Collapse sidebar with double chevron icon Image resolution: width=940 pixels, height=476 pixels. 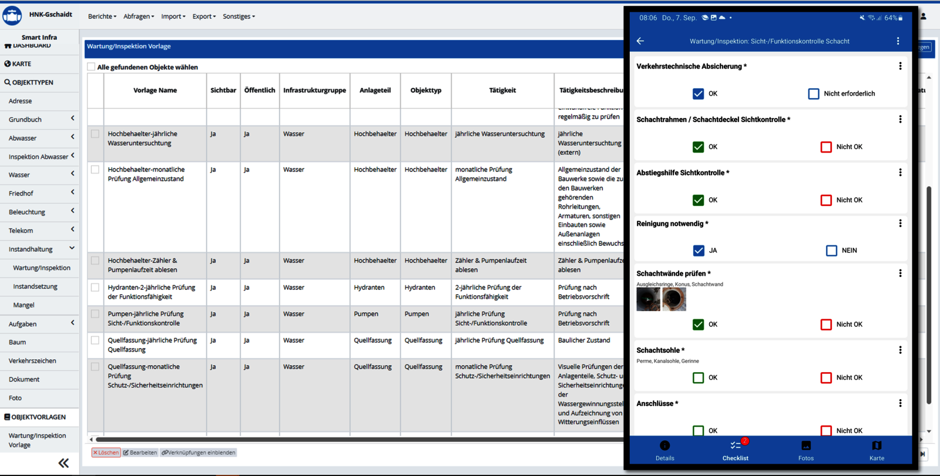(x=63, y=463)
